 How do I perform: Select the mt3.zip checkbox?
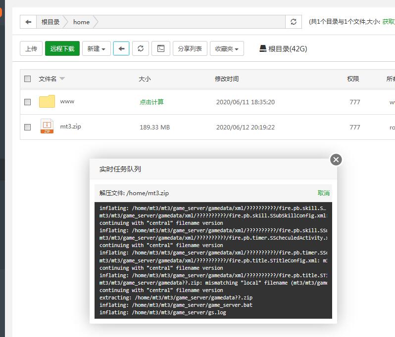[28, 127]
